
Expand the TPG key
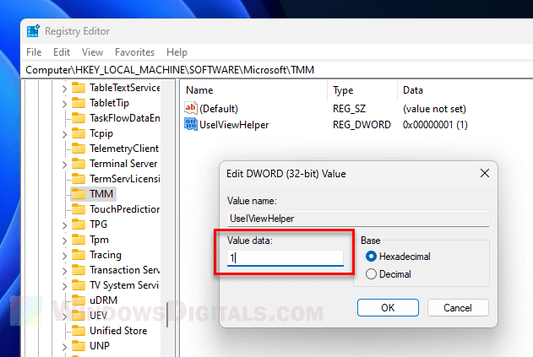pyautogui.click(x=64, y=225)
